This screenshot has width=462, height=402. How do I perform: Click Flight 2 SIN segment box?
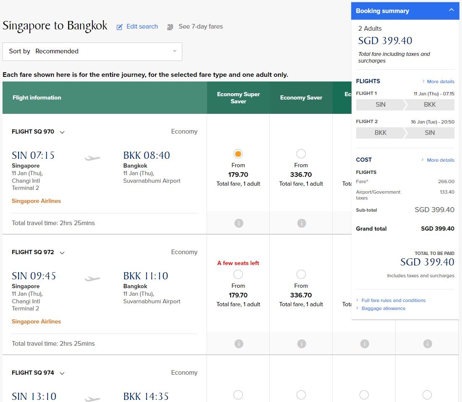click(x=430, y=133)
